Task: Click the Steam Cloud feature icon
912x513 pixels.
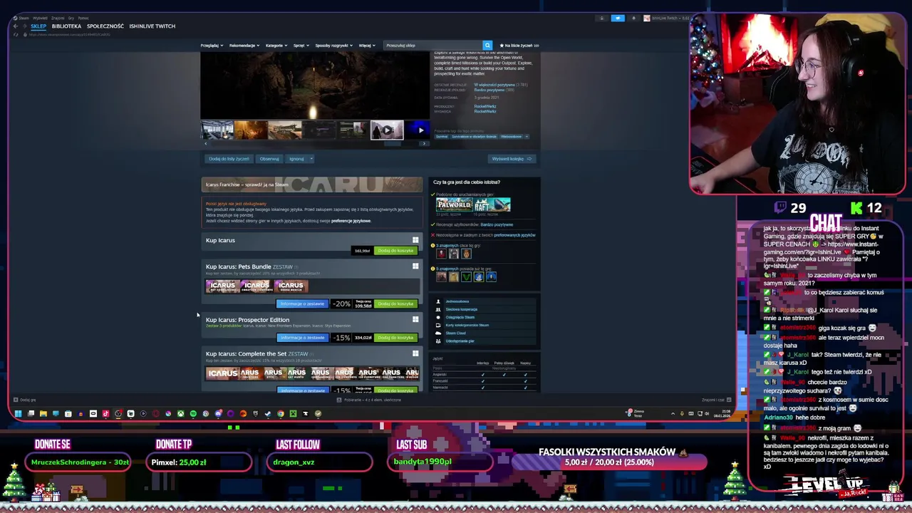Action: [x=438, y=333]
